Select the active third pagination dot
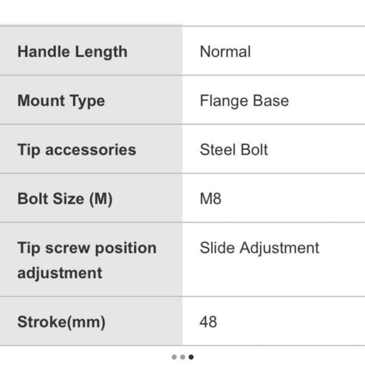Viewport: 365px width, 365px height. coord(191,357)
